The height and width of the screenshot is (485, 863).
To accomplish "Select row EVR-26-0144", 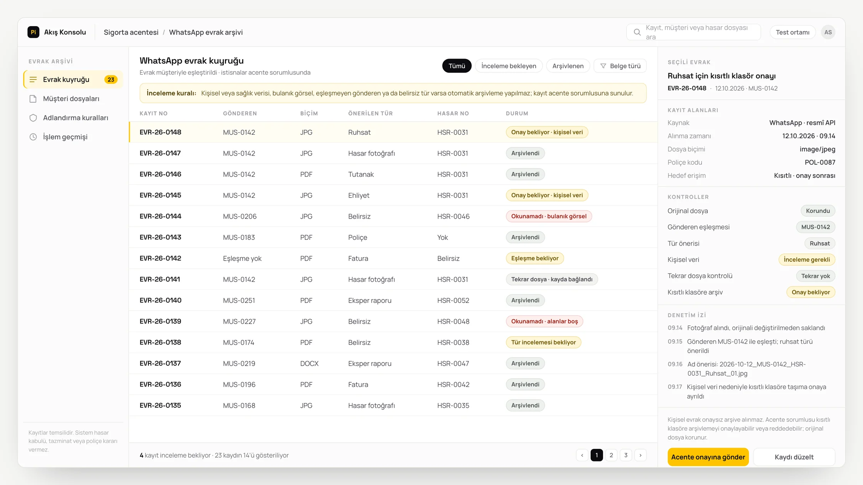I will pyautogui.click(x=393, y=216).
